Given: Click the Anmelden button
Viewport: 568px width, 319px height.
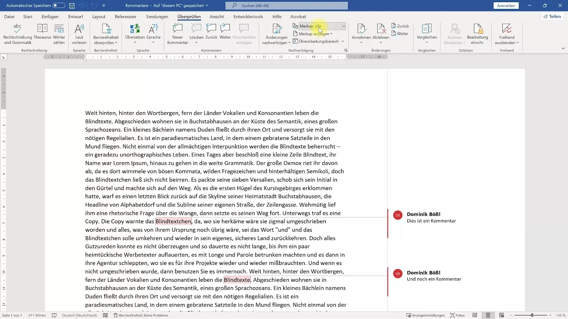Looking at the screenshot, I should (x=506, y=5).
